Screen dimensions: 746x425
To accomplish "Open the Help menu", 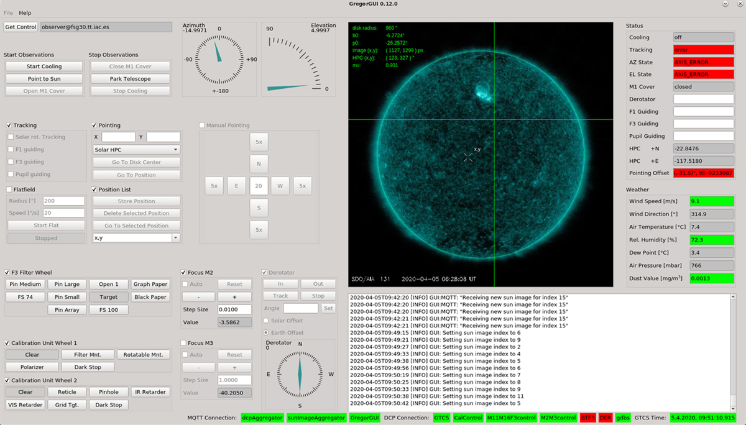I will coord(25,13).
